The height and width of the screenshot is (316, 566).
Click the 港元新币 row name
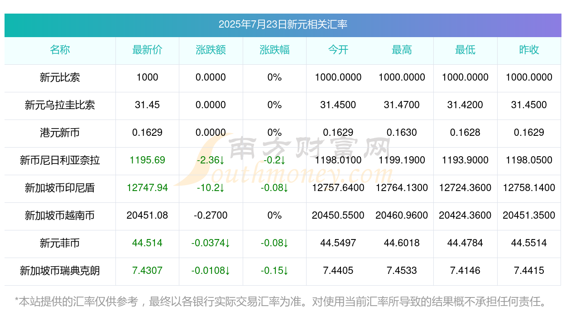point(60,133)
